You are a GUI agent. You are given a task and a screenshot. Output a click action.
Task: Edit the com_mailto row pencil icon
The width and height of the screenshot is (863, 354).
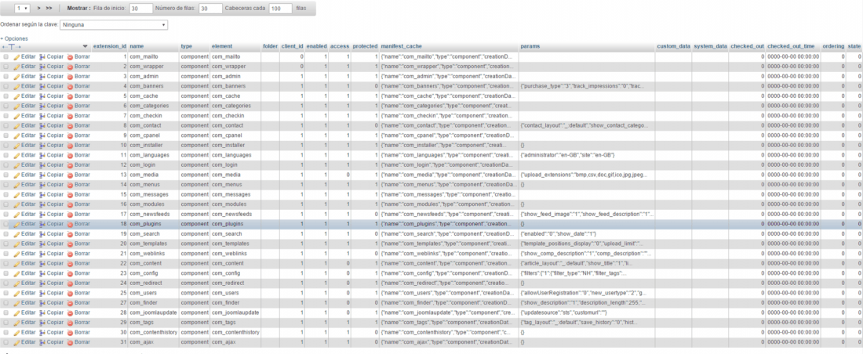click(x=16, y=56)
